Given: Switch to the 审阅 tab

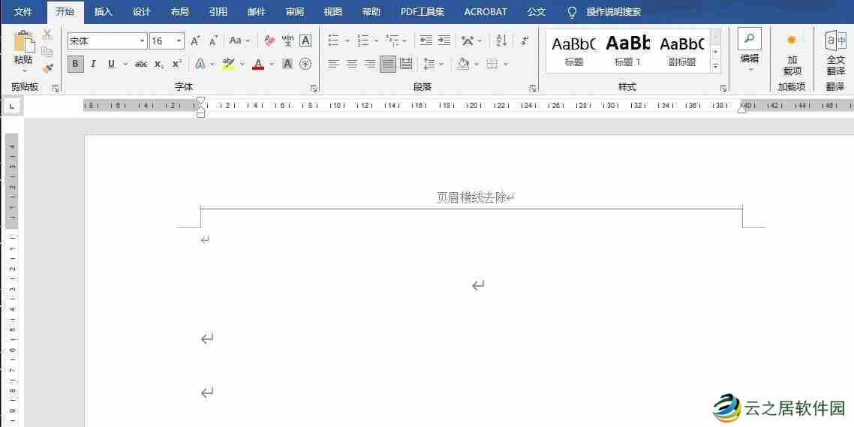Looking at the screenshot, I should pos(295,11).
